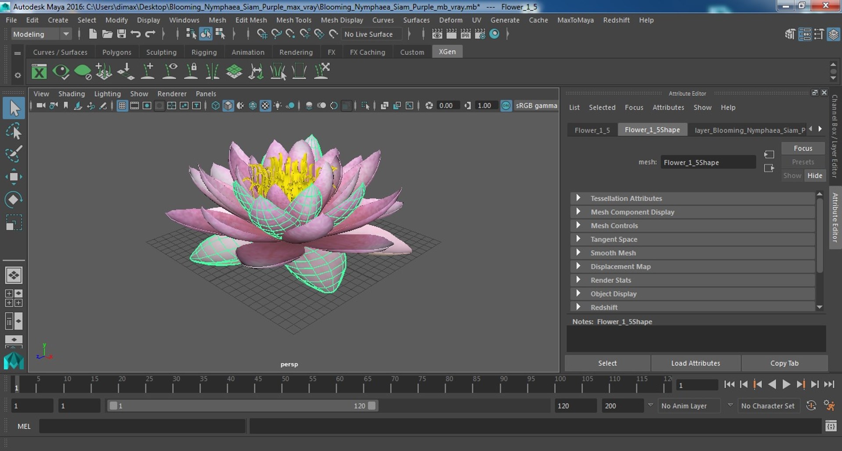This screenshot has height=451, width=842.
Task: Click the XGen window shelf icon
Action: [39, 71]
